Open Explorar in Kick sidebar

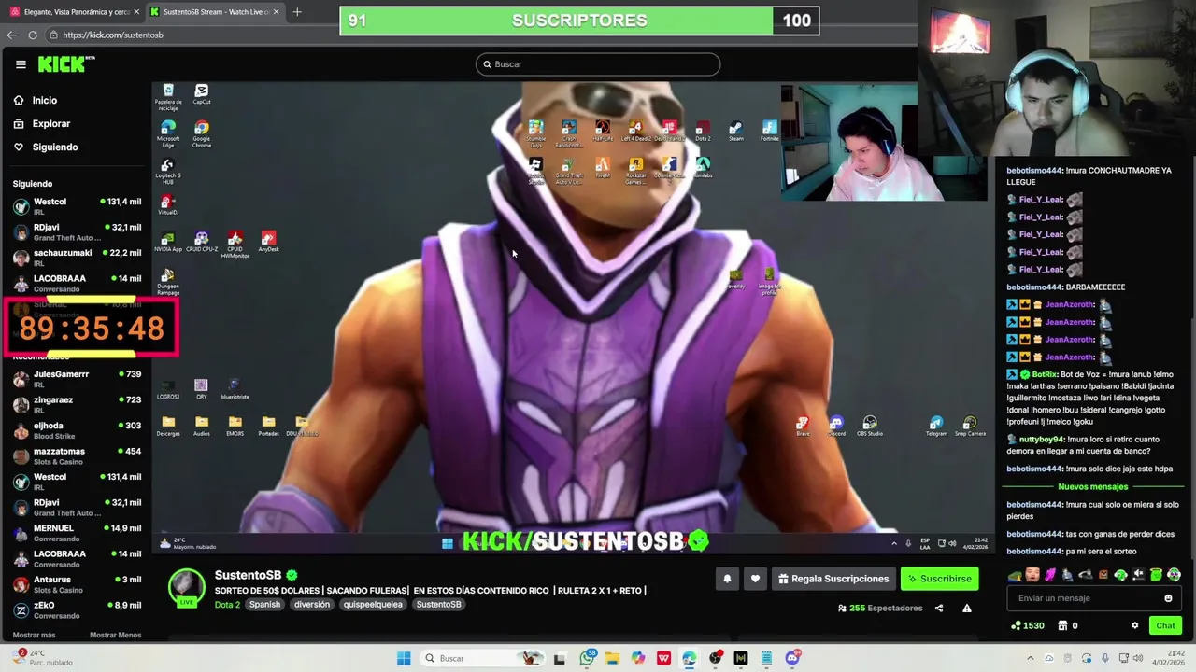(42, 123)
